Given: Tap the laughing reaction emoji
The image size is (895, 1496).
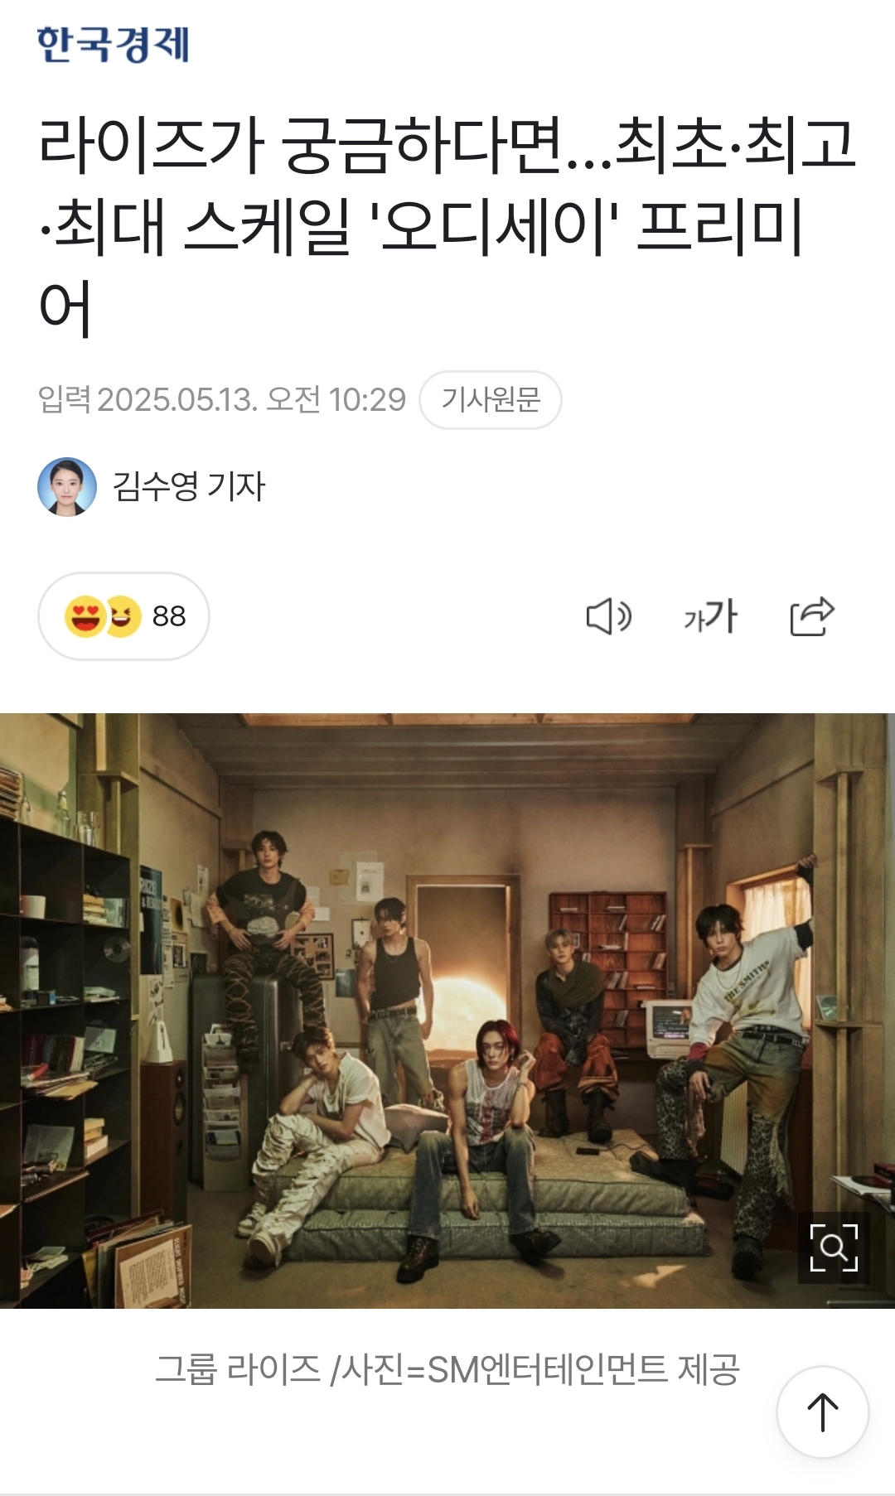Looking at the screenshot, I should [123, 616].
